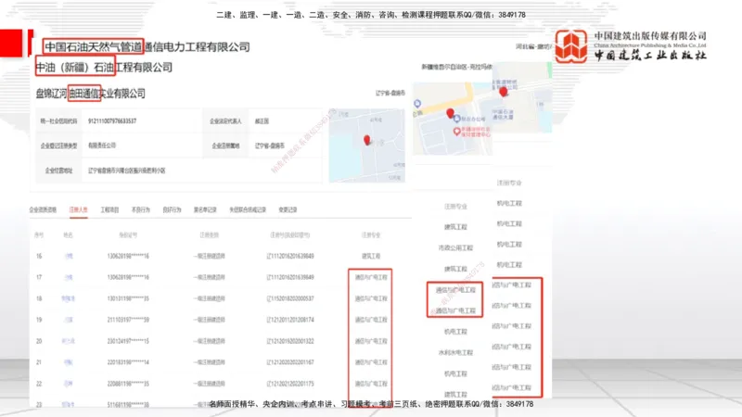This screenshot has height=417, width=742.
Task: Click credit code 91211100797663353T
Action: (112, 121)
